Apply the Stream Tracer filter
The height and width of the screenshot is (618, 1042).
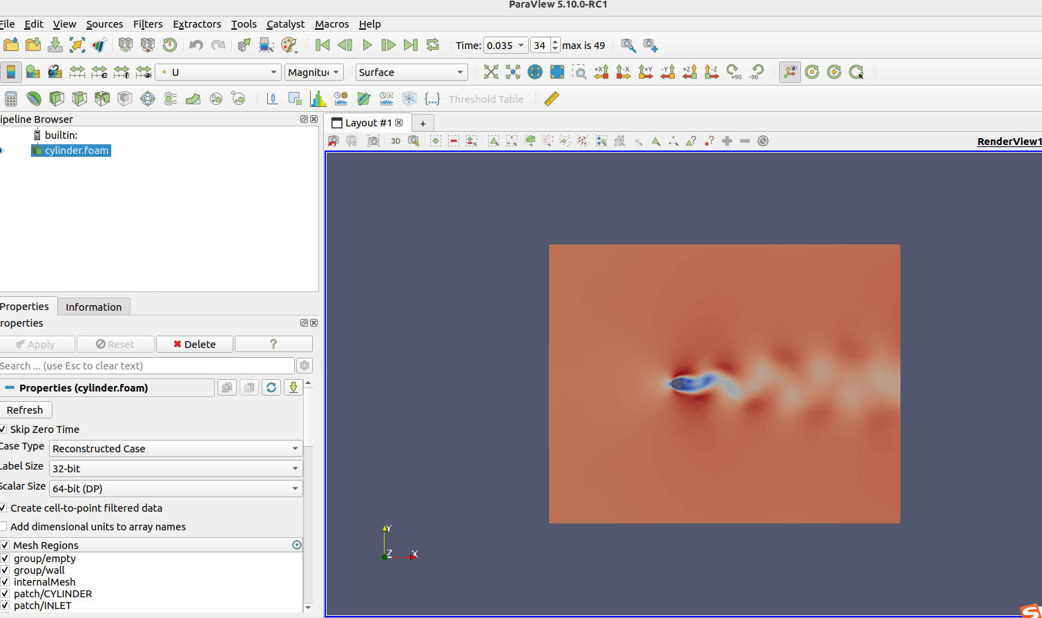click(x=171, y=99)
